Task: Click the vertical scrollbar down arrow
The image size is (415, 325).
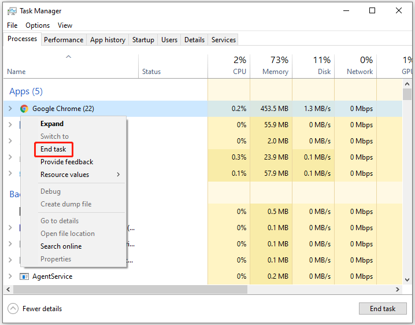Action: click(x=407, y=280)
